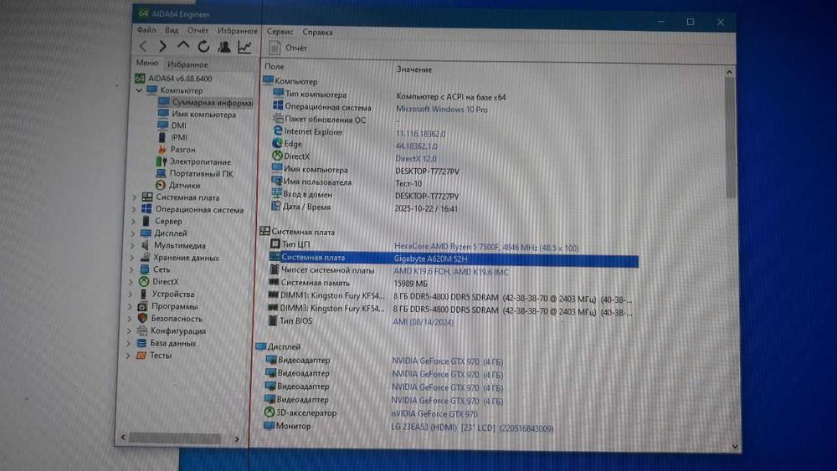Click the scroll down arrow in details pane
837x471 pixels.
pyautogui.click(x=735, y=446)
